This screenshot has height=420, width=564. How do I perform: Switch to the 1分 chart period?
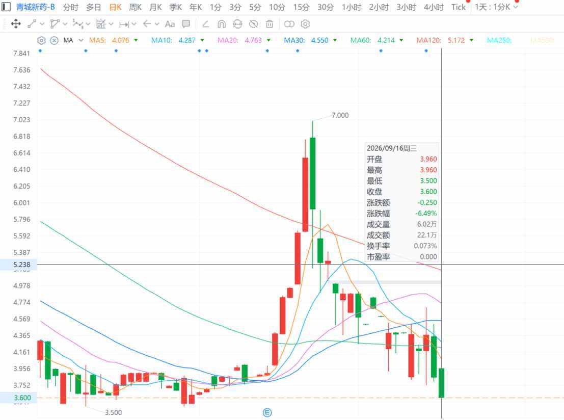coord(216,7)
